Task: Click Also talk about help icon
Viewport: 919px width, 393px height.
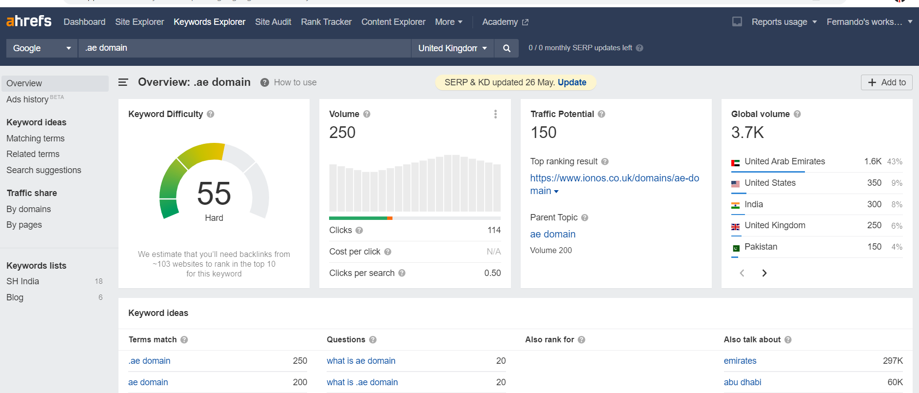Action: point(788,340)
